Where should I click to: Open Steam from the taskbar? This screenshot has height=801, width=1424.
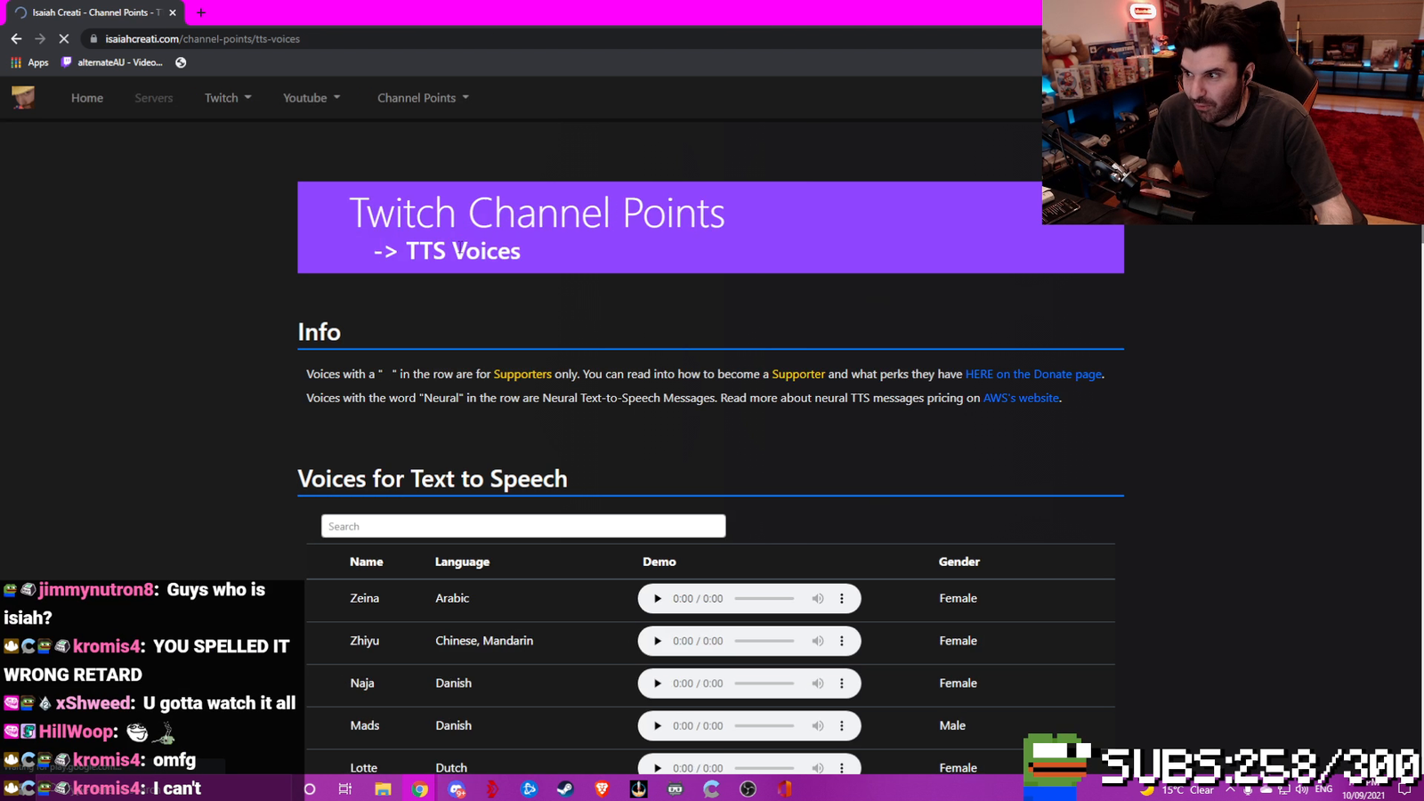click(565, 789)
